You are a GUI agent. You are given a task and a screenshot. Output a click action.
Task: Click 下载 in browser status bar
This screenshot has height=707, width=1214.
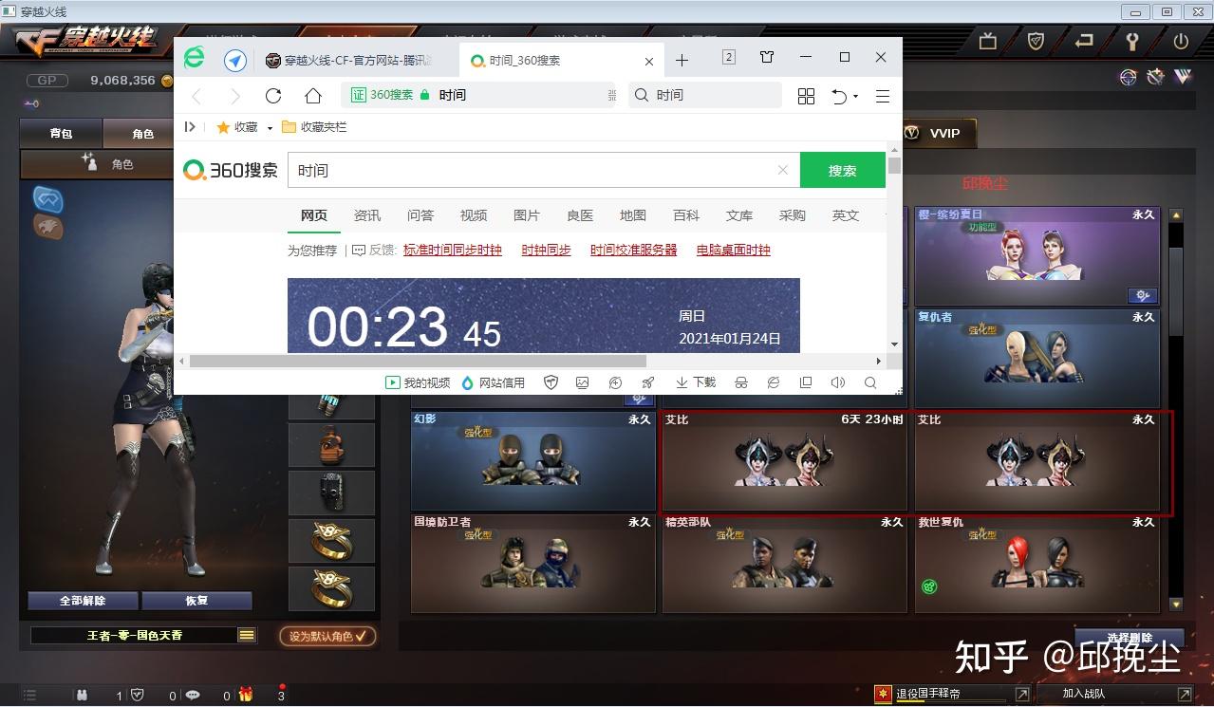(x=696, y=382)
